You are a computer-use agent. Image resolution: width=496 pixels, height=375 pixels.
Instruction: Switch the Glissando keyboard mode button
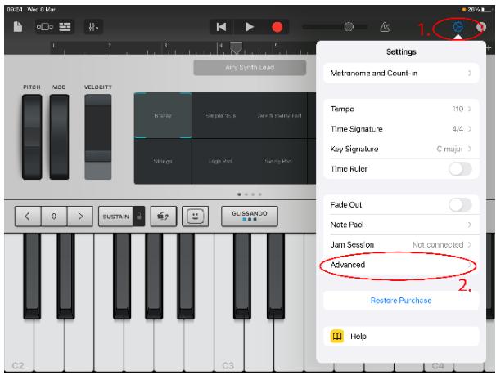[x=250, y=217]
